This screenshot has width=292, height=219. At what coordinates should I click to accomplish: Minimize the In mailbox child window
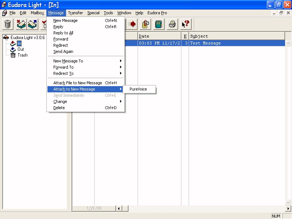click(274, 13)
